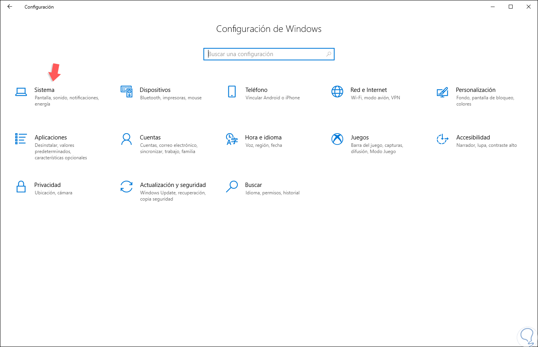Open the Personalización settings title
The width and height of the screenshot is (538, 347).
[x=476, y=90]
